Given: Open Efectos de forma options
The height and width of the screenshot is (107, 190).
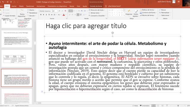Looking at the screenshot, I should point(148,15).
